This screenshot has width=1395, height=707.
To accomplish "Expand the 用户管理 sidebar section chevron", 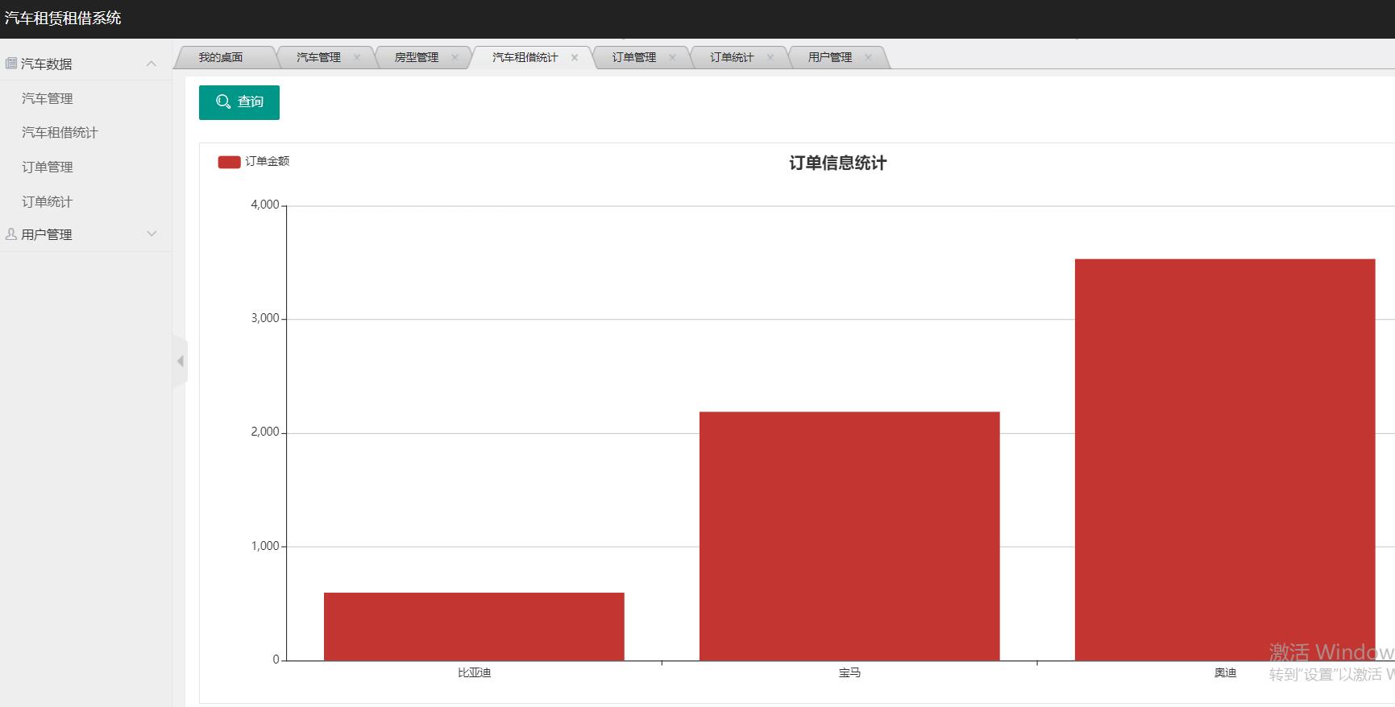I will pos(152,234).
